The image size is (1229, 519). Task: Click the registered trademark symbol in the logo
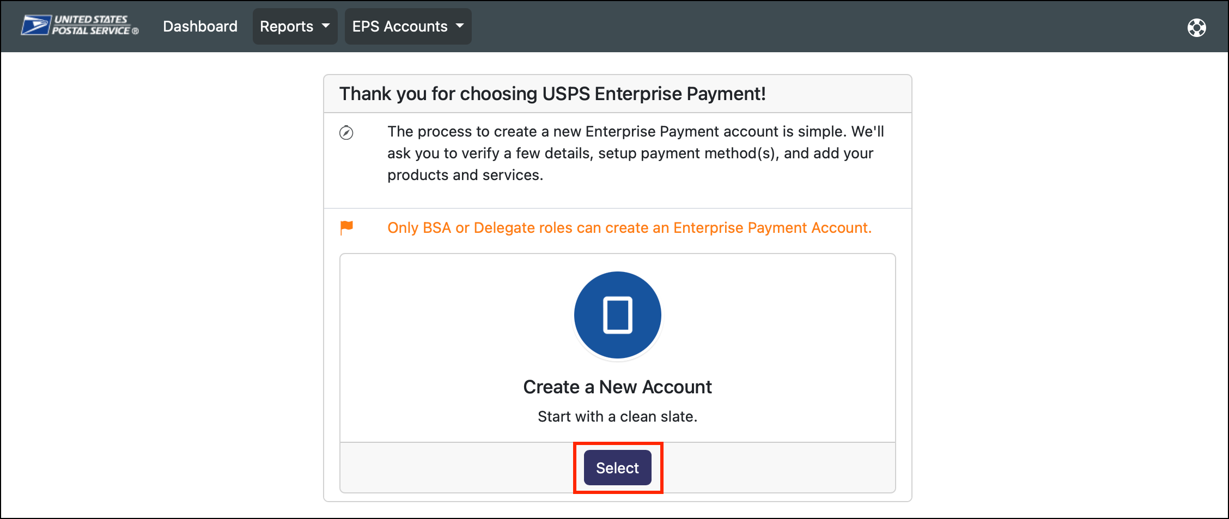tap(136, 32)
